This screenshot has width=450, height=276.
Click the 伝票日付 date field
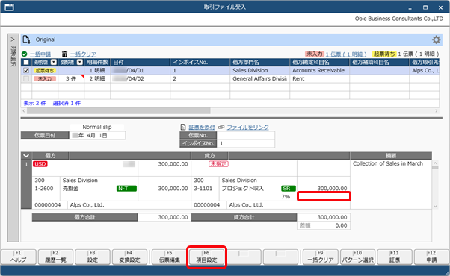[x=97, y=135]
